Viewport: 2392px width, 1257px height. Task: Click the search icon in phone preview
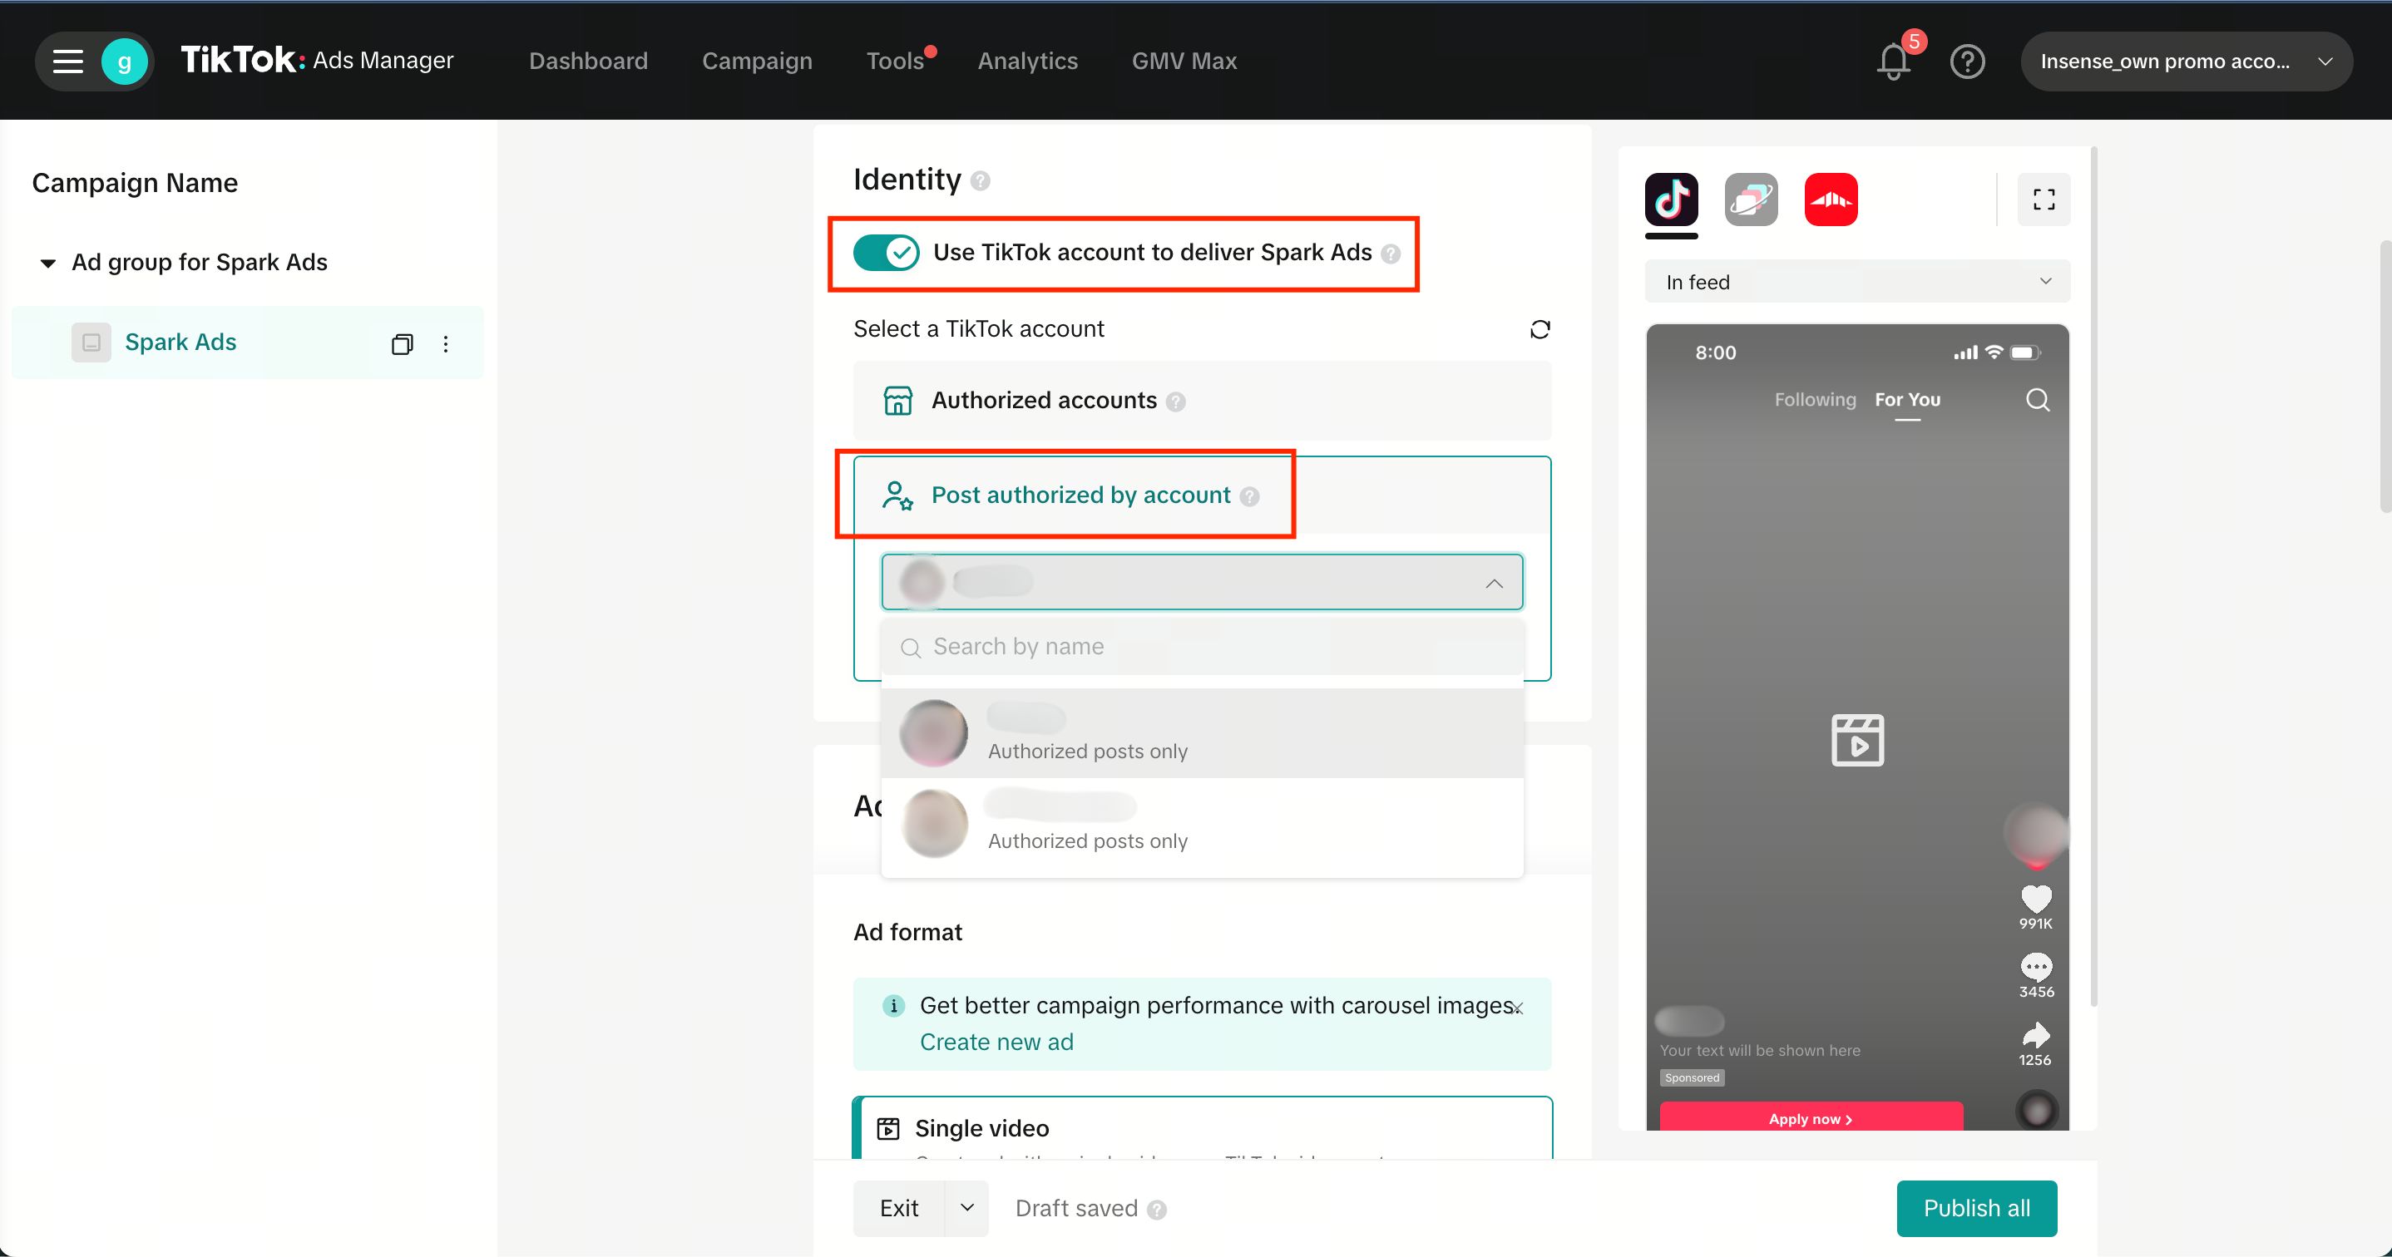(x=2038, y=400)
